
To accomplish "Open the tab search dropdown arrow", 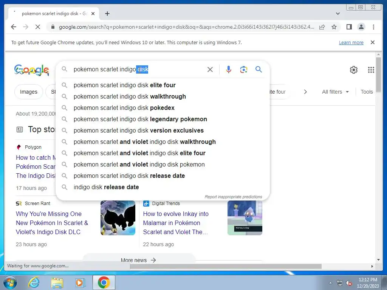I will 338,14.
